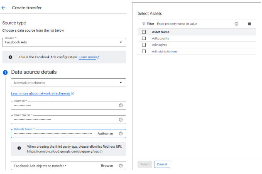
Task: Click the help icon in Client Secret field
Action: coord(121,119)
